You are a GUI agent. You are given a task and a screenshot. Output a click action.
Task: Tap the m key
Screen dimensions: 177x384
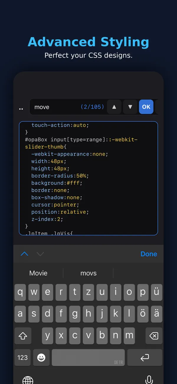point(129,335)
